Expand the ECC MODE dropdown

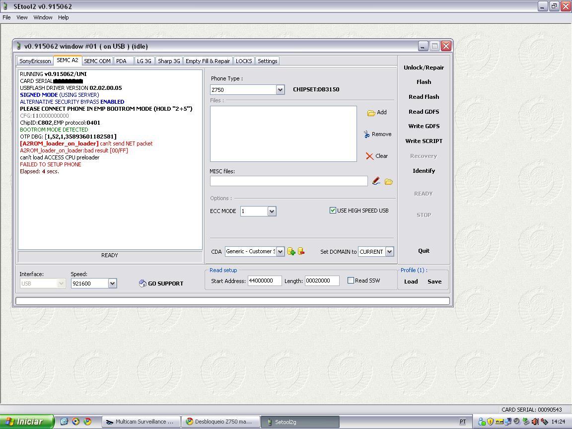(x=272, y=211)
